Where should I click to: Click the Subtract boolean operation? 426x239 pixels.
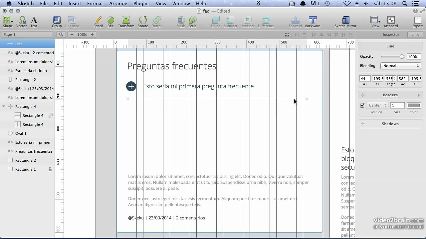(230, 22)
